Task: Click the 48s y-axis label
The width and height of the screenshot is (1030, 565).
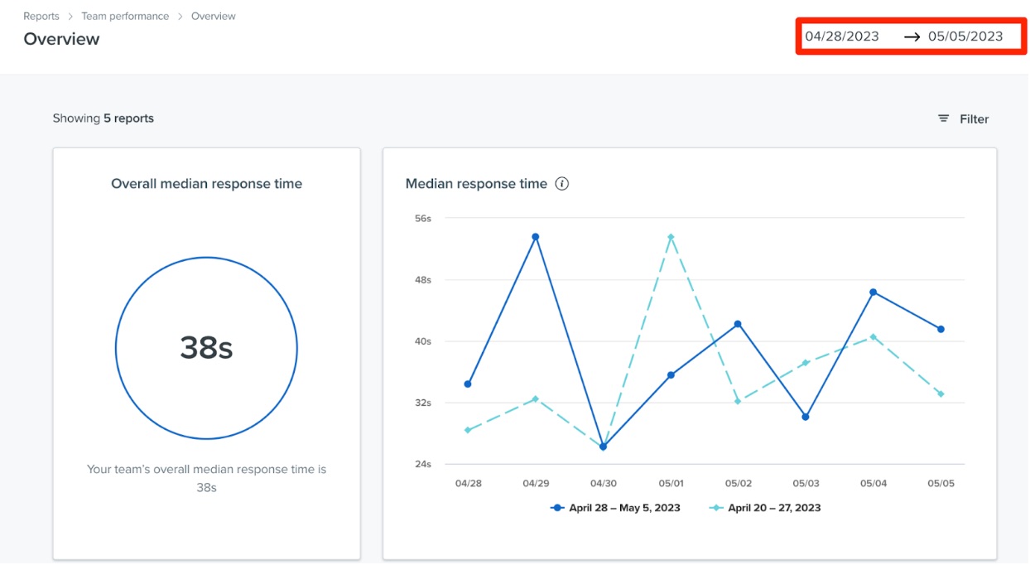Action: pyautogui.click(x=423, y=280)
